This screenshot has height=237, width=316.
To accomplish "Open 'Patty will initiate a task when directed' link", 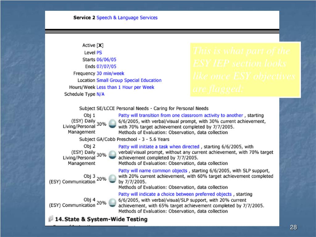I will [x=159, y=147].
